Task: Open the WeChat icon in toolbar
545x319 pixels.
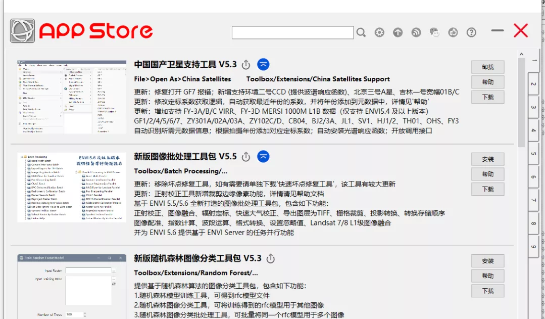Action: coord(434,33)
